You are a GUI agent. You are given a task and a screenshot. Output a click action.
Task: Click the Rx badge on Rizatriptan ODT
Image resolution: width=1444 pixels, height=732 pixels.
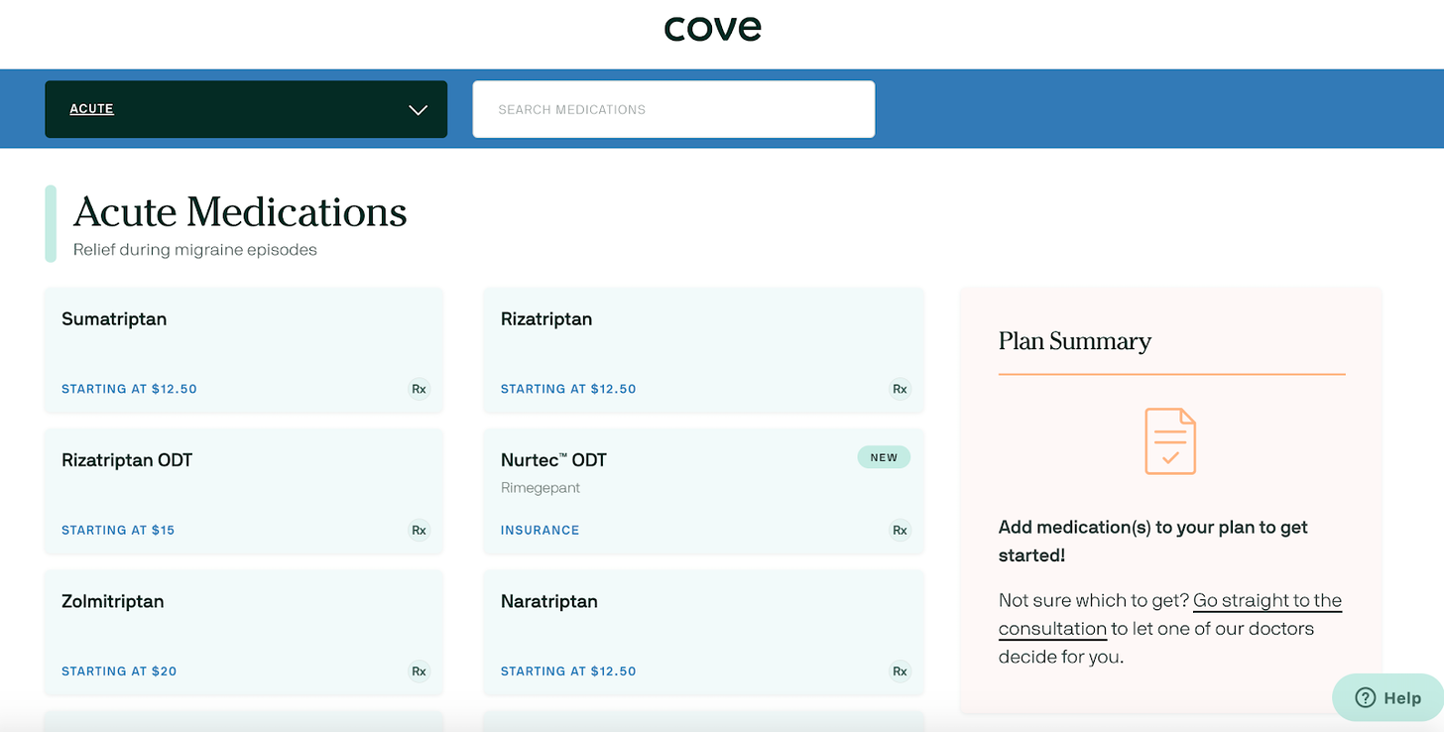pyautogui.click(x=420, y=530)
